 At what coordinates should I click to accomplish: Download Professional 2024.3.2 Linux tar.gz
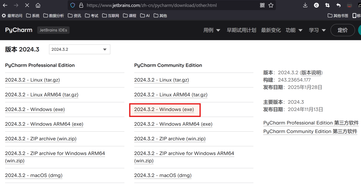[32, 80]
